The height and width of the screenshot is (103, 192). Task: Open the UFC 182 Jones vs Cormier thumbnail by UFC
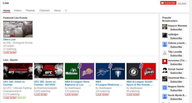18,71
